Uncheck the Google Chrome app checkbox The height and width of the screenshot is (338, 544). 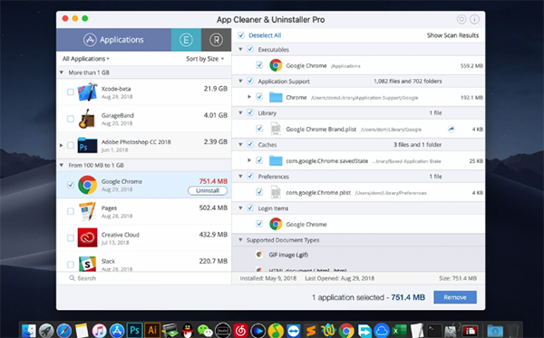coord(71,185)
